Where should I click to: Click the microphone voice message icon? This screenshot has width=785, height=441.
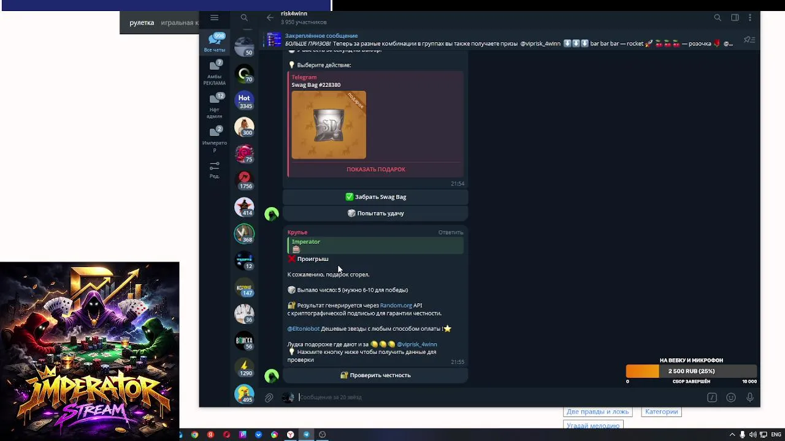tap(749, 398)
